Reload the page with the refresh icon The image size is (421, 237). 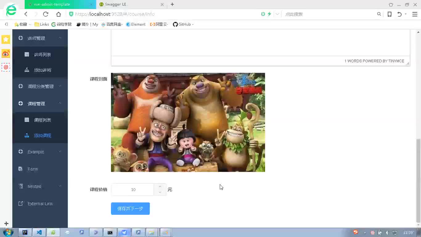46,14
